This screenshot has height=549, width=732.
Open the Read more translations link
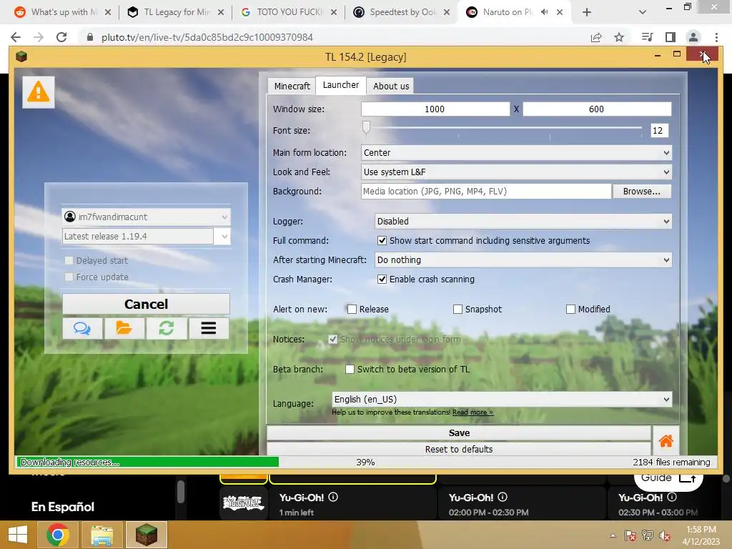(x=473, y=412)
